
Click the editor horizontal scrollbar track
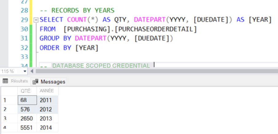point(157,71)
